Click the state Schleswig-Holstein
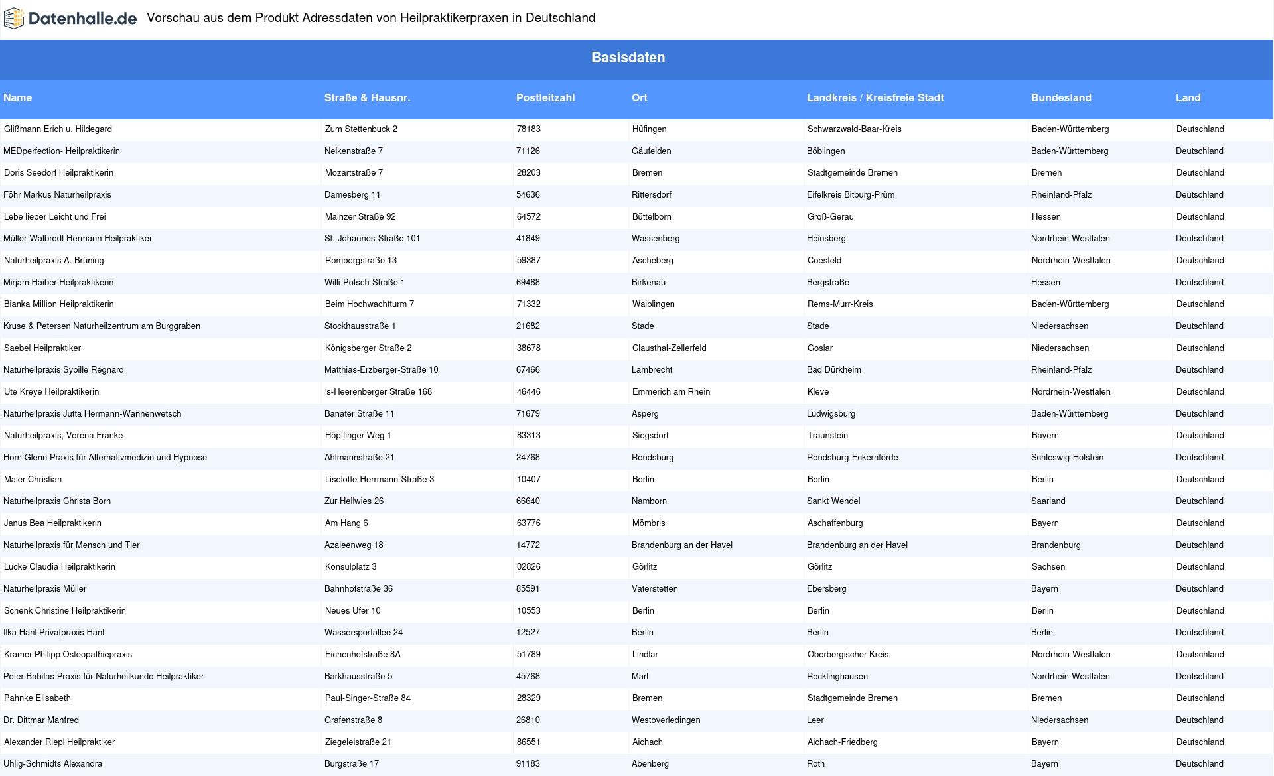 click(1067, 458)
